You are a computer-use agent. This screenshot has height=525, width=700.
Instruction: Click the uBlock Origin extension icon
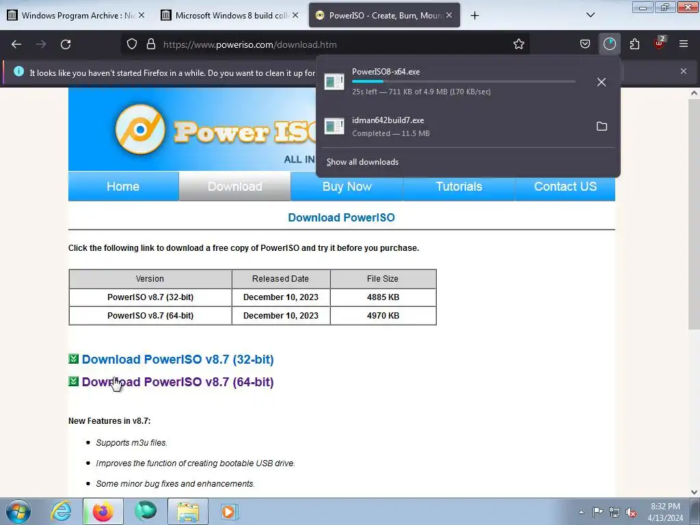(x=660, y=43)
